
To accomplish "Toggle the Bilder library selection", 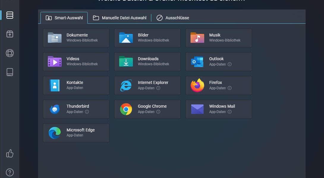I will coord(147,38).
